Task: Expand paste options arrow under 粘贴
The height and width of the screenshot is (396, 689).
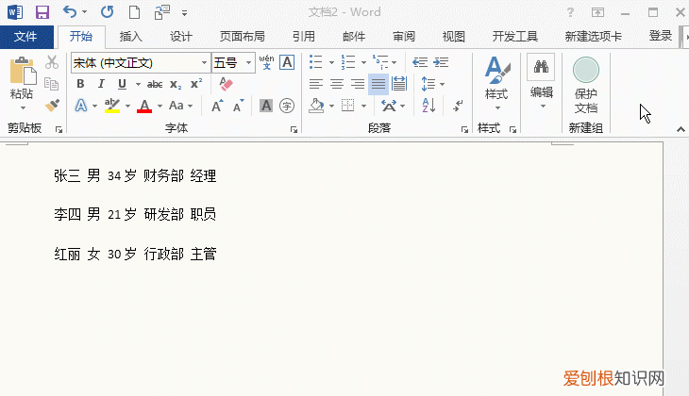Action: coord(23,108)
